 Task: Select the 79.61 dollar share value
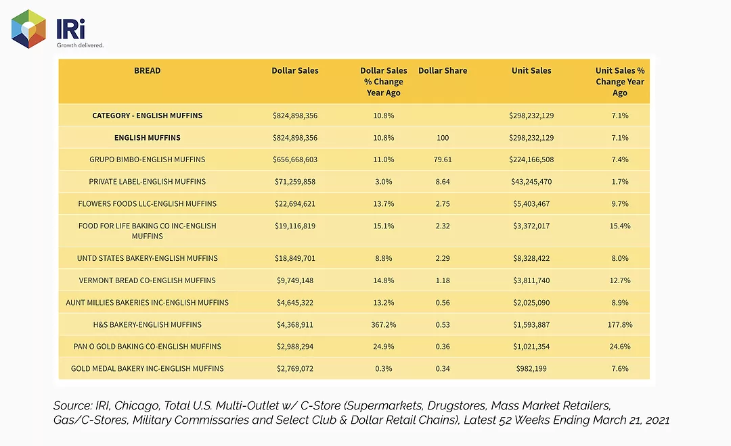443,159
